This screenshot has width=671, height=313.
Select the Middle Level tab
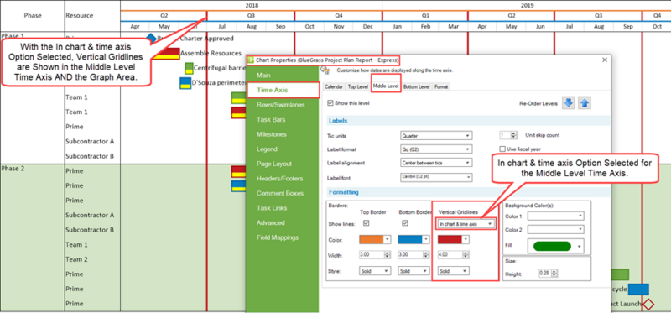point(386,86)
